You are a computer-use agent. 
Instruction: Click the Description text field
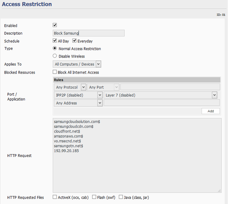[x=89, y=33]
